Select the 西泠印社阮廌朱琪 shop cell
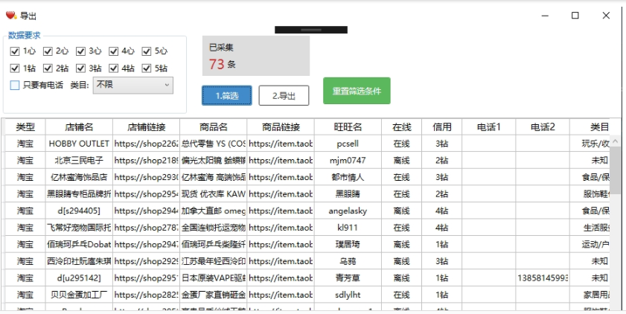The height and width of the screenshot is (314, 626). [x=79, y=261]
